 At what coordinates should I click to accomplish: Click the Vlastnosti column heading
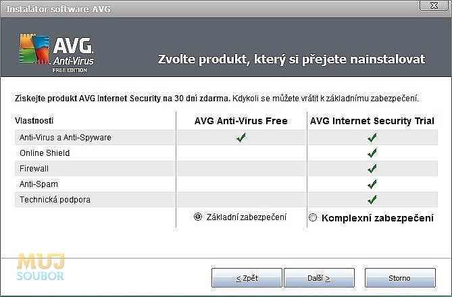tap(34, 121)
